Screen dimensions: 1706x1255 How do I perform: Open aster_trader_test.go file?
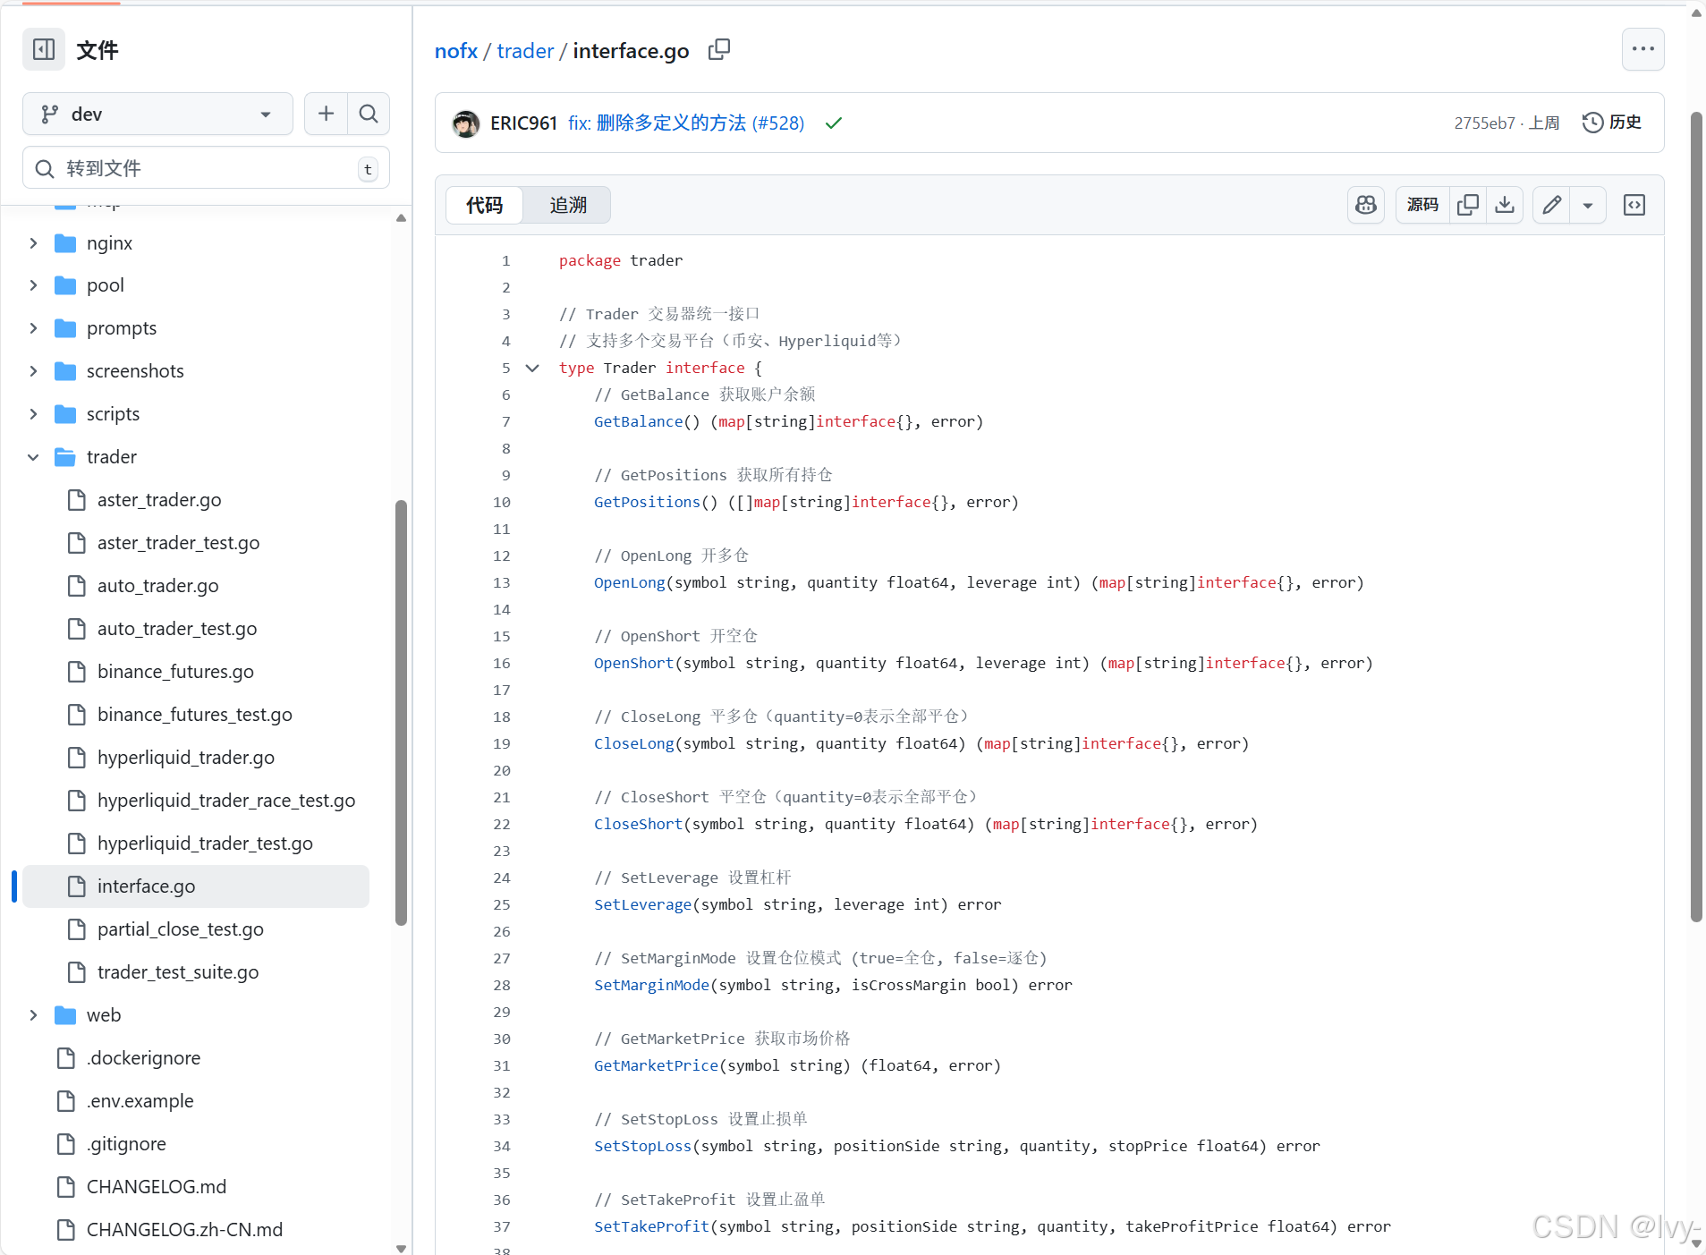(178, 543)
